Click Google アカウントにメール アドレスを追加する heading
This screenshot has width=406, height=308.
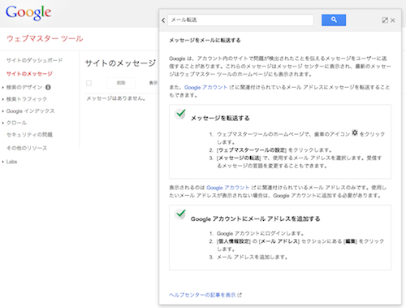point(256,219)
